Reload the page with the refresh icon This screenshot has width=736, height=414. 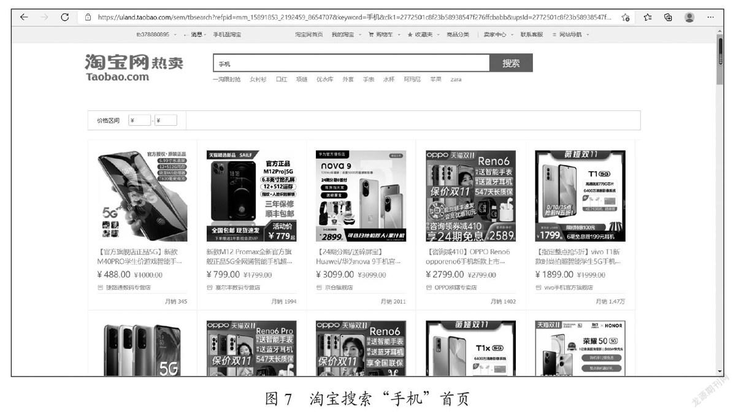tap(65, 17)
